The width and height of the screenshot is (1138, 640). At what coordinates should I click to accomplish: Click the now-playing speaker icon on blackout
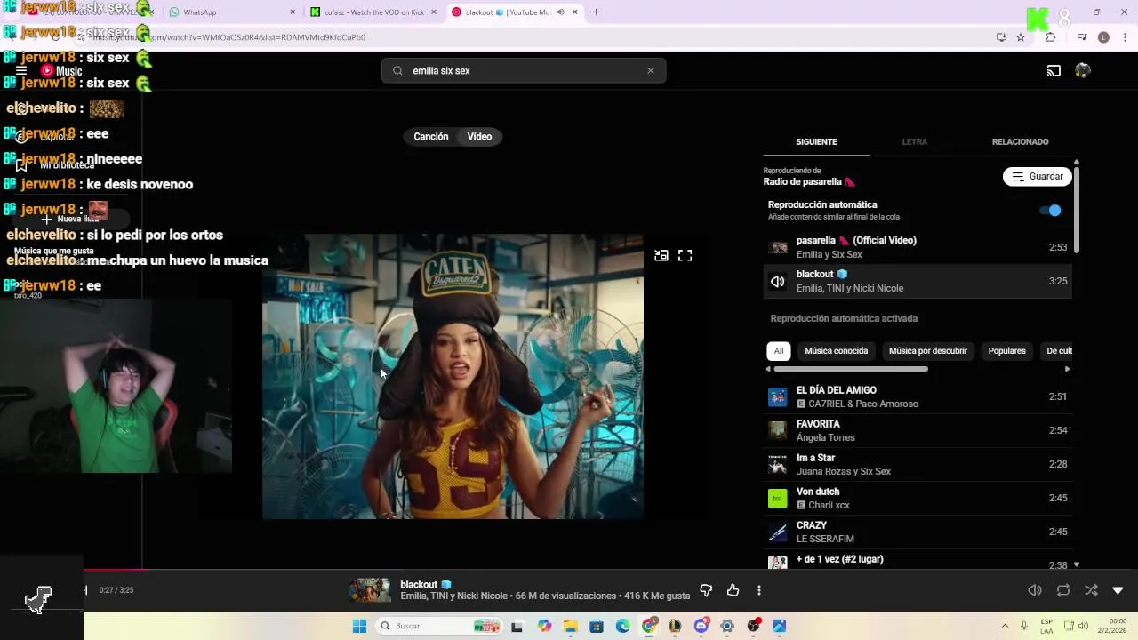(x=778, y=281)
